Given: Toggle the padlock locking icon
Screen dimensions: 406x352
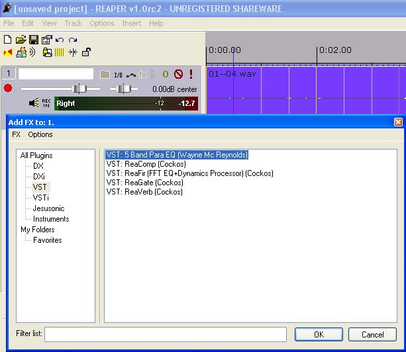Looking at the screenshot, I should click(86, 52).
